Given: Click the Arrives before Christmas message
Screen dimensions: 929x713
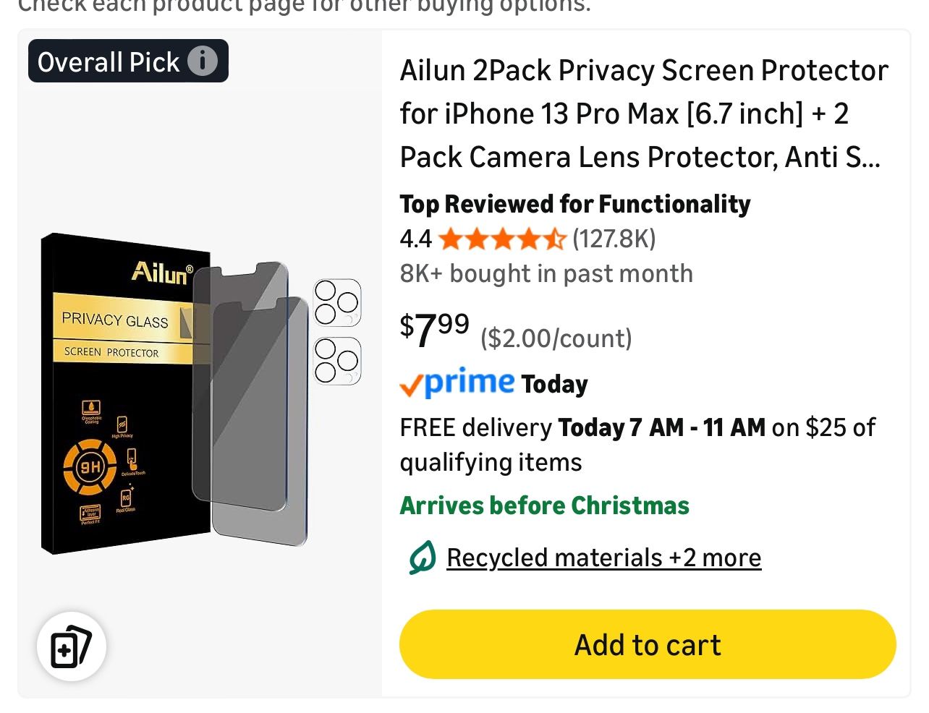Looking at the screenshot, I should click(544, 505).
